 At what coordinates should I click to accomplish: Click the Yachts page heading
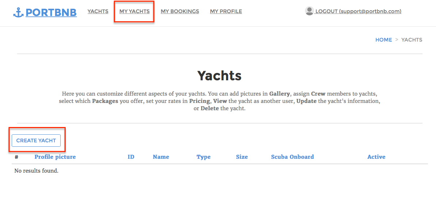219,76
